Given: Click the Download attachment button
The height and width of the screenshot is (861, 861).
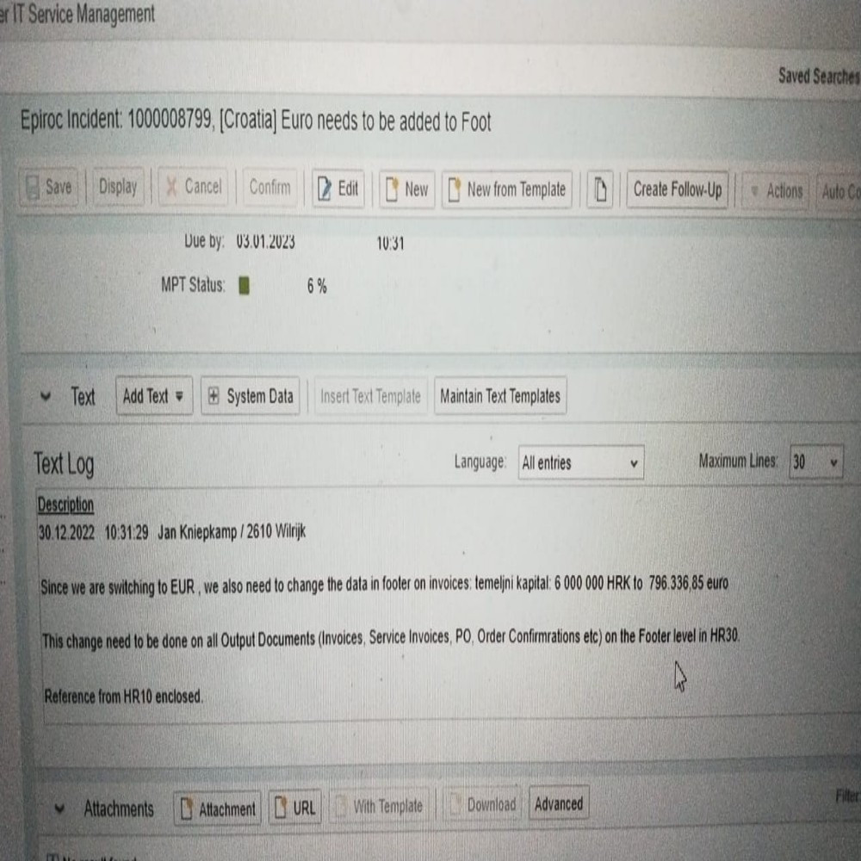Looking at the screenshot, I should click(483, 805).
